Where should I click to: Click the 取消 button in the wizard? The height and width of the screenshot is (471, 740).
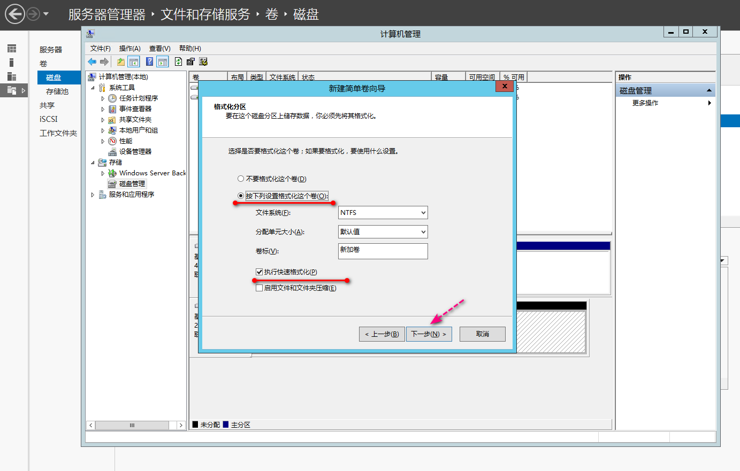pyautogui.click(x=483, y=334)
